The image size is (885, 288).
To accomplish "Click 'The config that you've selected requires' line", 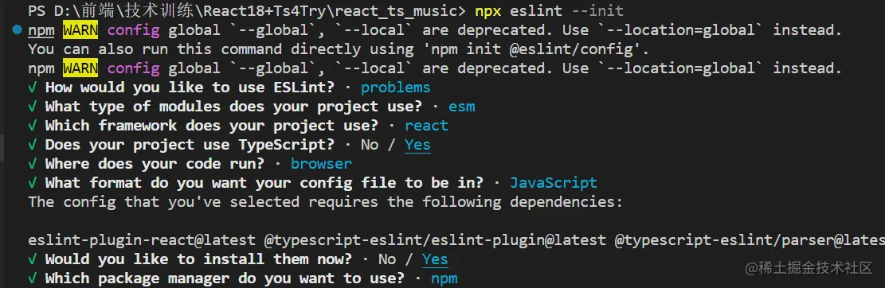I will 326,202.
